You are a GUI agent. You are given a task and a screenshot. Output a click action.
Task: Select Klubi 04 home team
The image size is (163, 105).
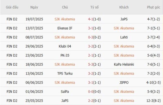click(65, 46)
